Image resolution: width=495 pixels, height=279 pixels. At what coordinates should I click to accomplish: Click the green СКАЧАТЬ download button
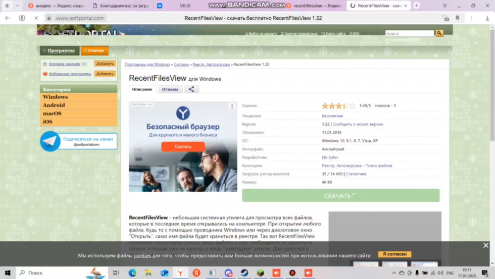pyautogui.click(x=341, y=196)
